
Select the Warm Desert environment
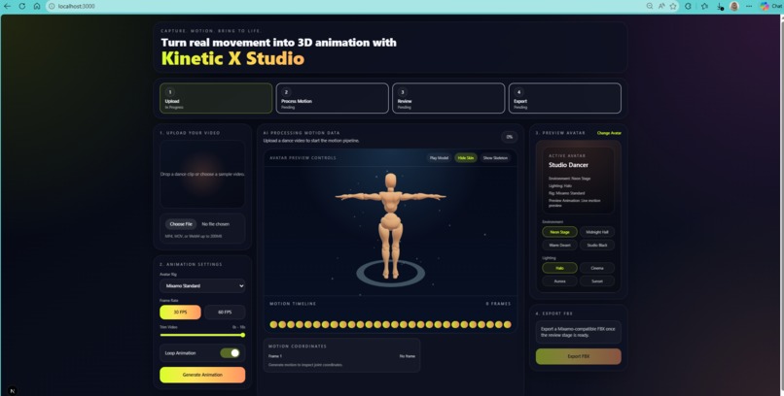559,246
